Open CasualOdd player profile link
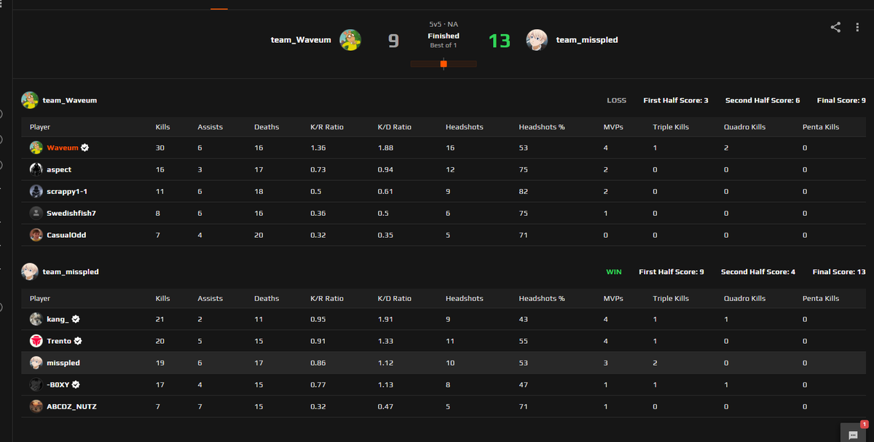This screenshot has height=442, width=874. click(x=66, y=235)
